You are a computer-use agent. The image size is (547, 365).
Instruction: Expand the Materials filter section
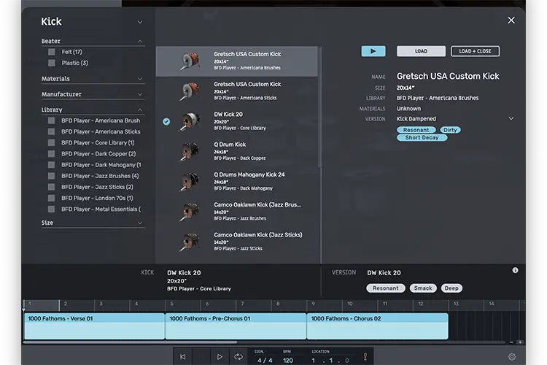140,79
